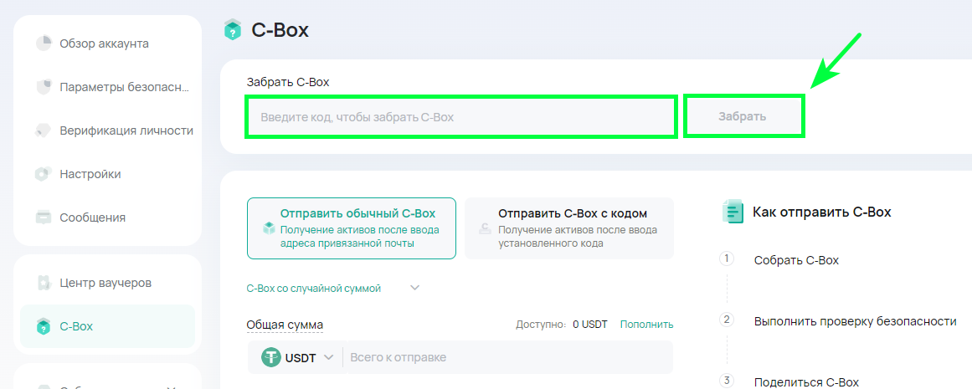The height and width of the screenshot is (389, 972).
Task: Click step 3 Поделиться C-Box
Action: click(x=806, y=381)
